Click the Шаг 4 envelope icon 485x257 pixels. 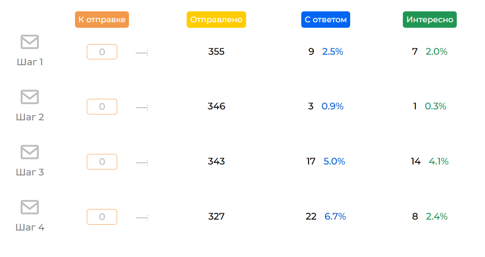click(x=29, y=207)
